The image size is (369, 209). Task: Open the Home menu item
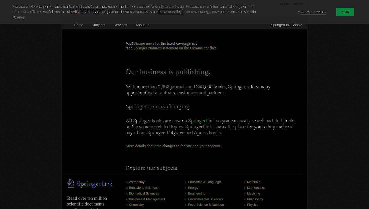click(78, 25)
